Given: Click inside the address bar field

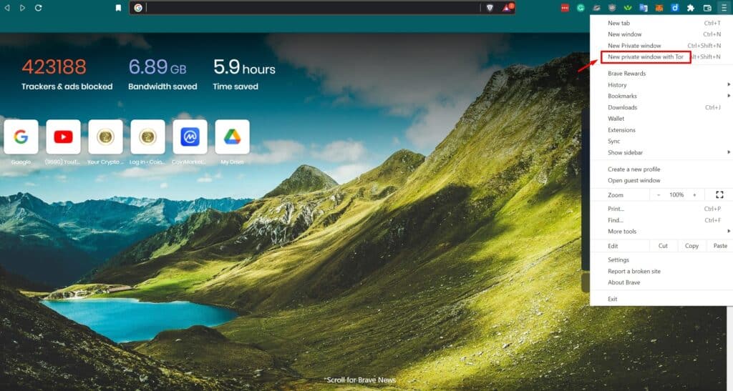Looking at the screenshot, I should [308, 8].
